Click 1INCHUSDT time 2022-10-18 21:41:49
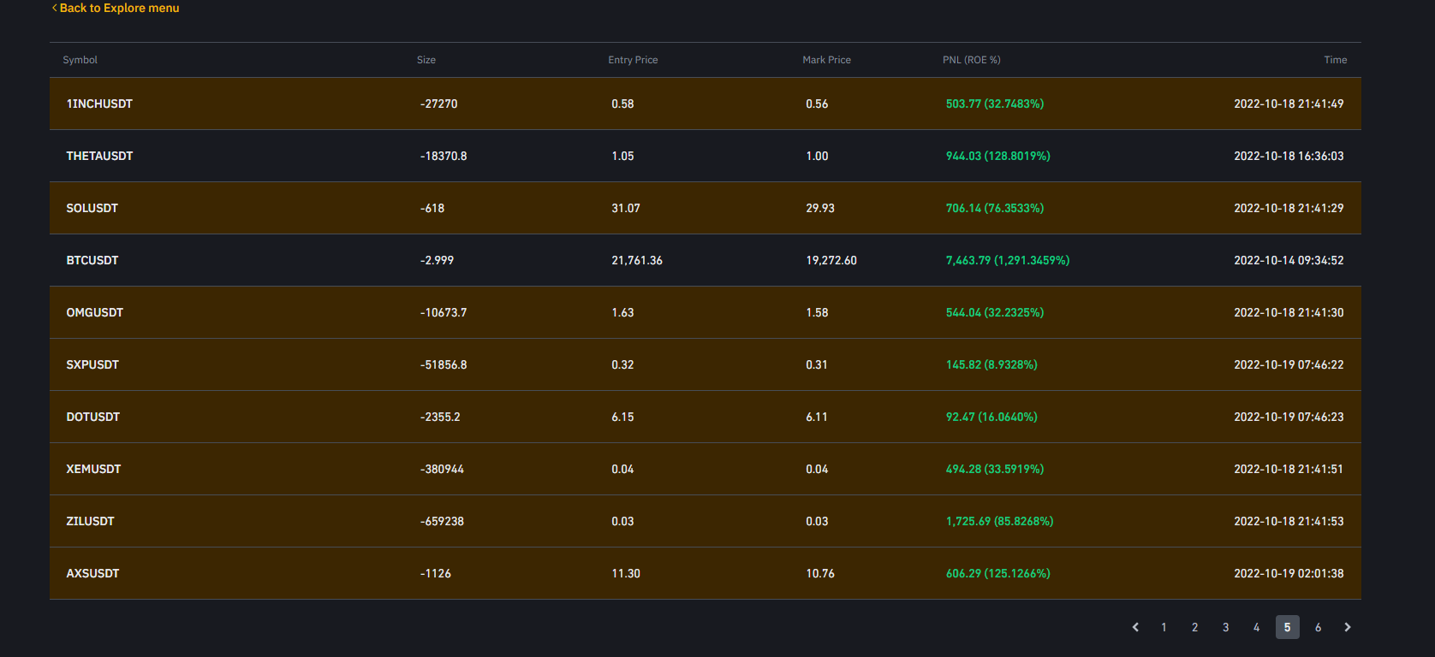This screenshot has height=657, width=1435. click(x=1289, y=104)
